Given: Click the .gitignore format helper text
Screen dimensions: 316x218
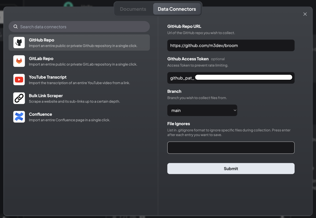Looking at the screenshot, I should pos(229,133).
